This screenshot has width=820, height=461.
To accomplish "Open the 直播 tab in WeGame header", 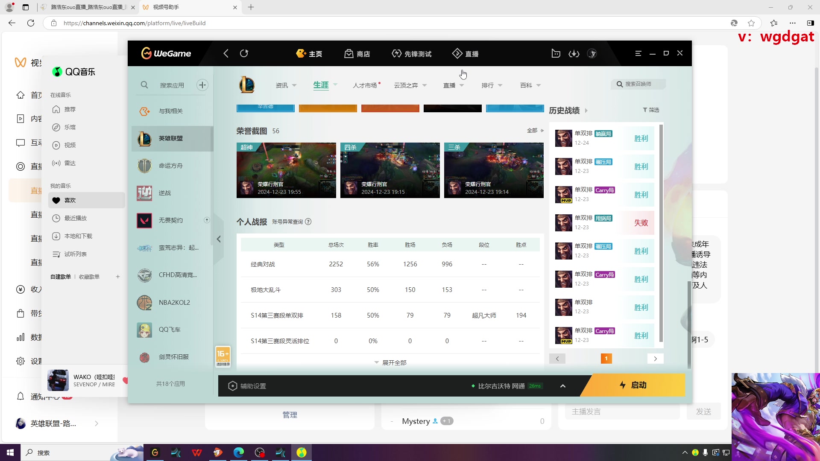I will [466, 54].
